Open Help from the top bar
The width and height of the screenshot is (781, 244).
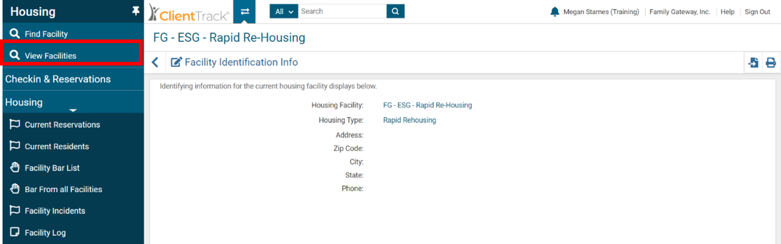coord(727,11)
